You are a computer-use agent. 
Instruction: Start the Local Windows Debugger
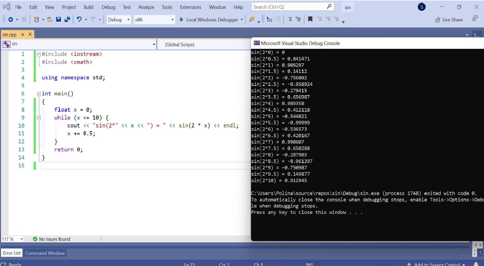pos(209,20)
